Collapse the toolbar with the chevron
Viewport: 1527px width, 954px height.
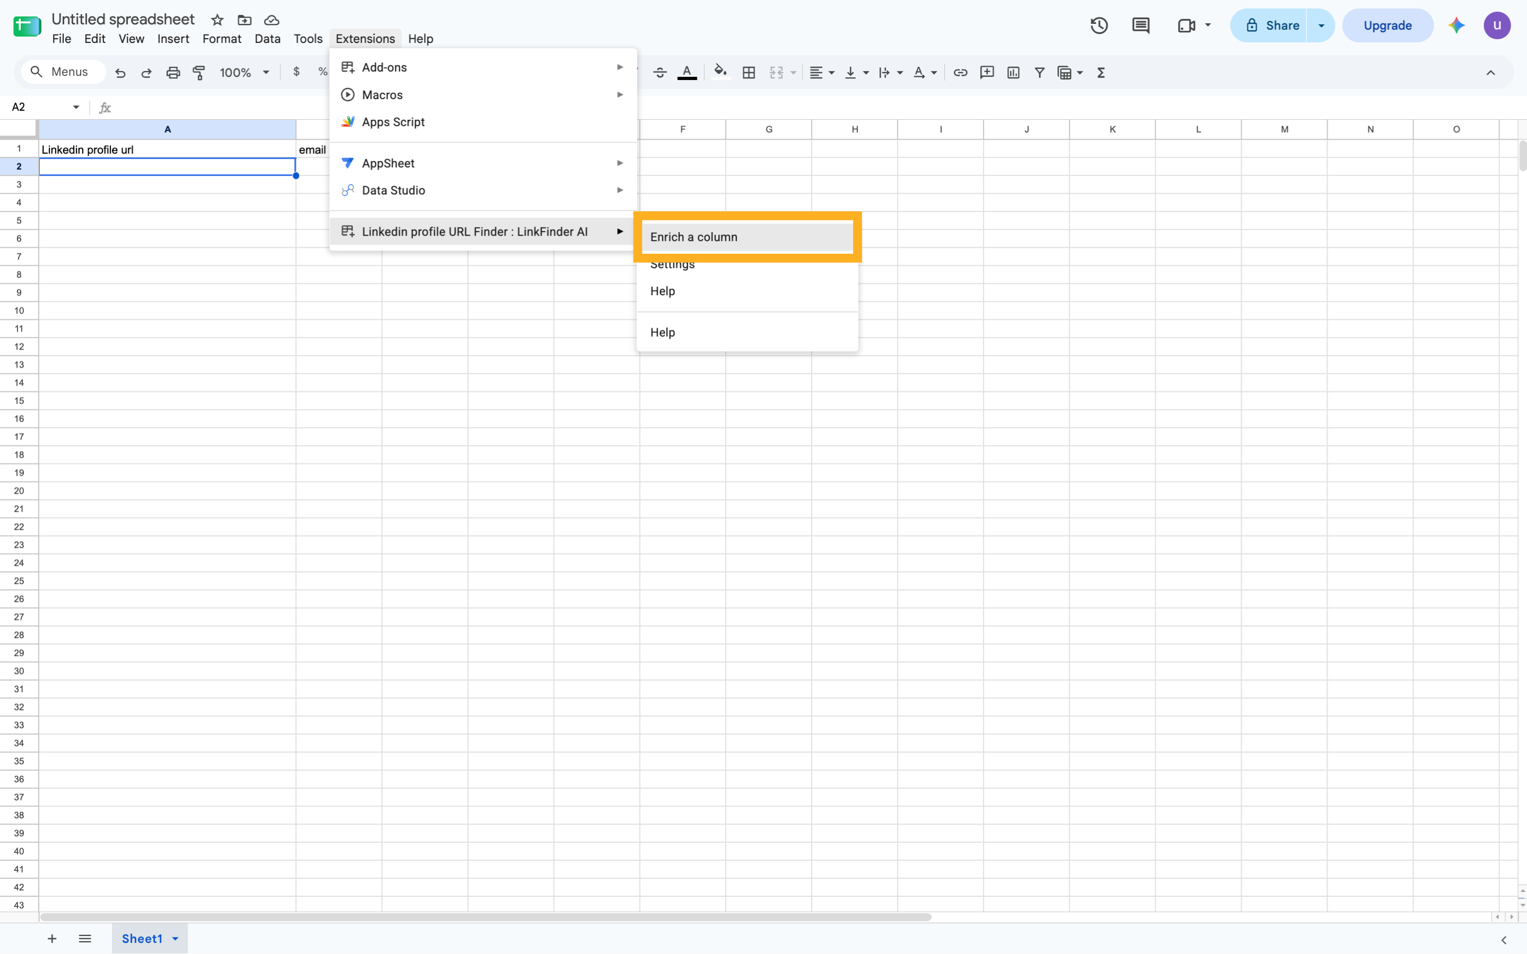point(1491,73)
